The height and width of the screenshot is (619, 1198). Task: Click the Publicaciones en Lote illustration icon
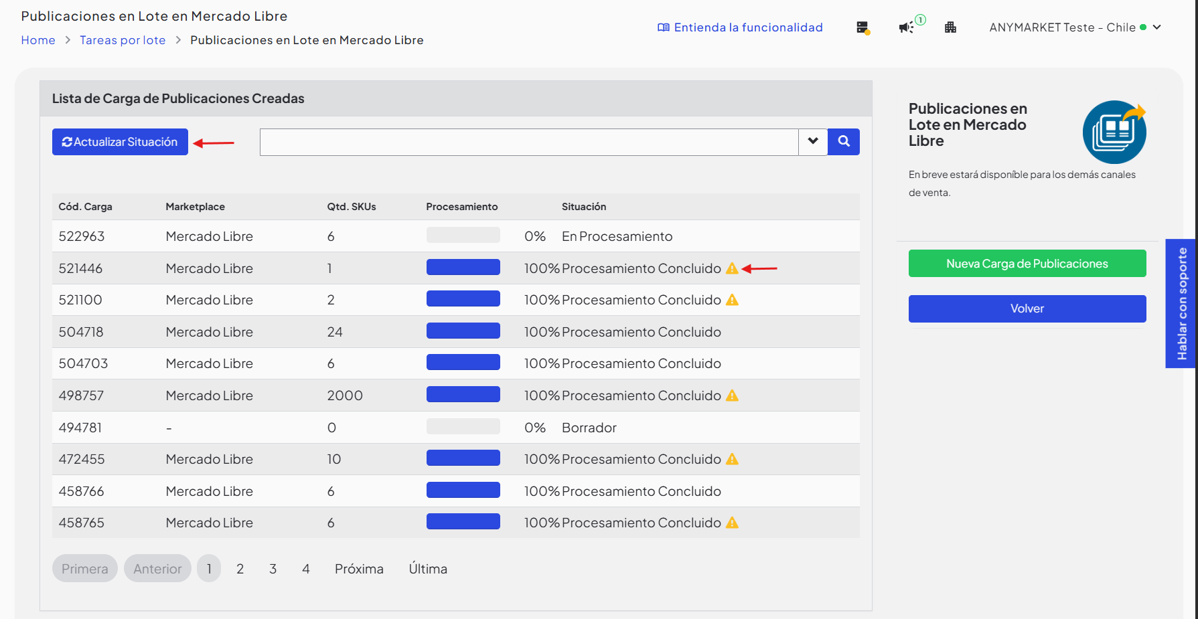pos(1114,132)
